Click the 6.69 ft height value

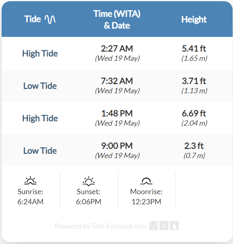pyautogui.click(x=194, y=113)
